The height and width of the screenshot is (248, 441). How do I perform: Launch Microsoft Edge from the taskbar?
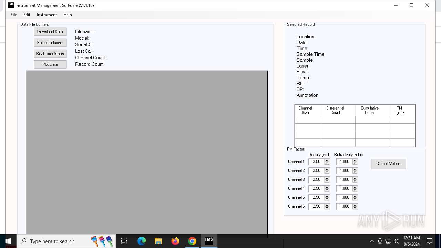pos(142,241)
